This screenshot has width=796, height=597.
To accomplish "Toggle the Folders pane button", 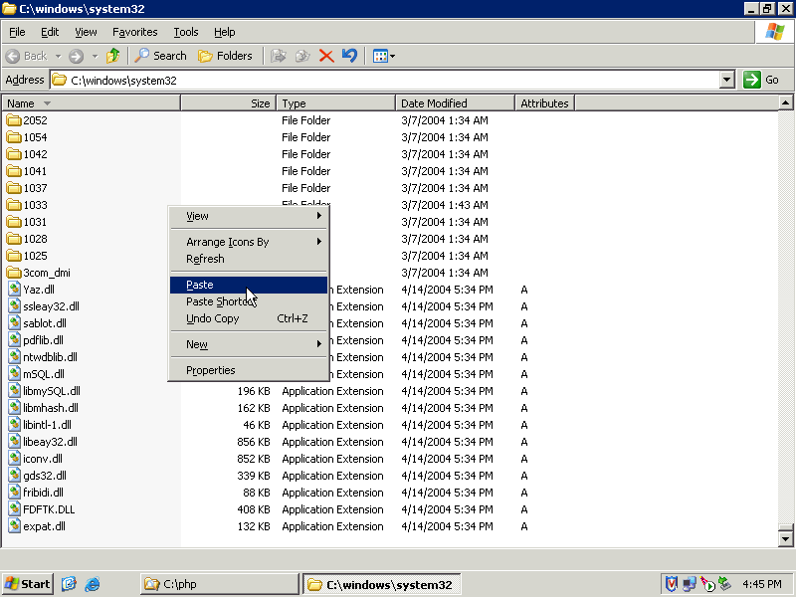I will click(225, 56).
